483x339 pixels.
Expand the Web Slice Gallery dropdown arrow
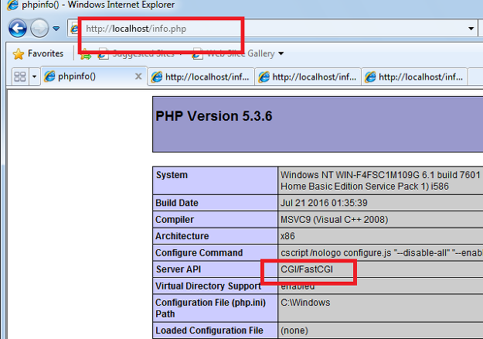(281, 53)
